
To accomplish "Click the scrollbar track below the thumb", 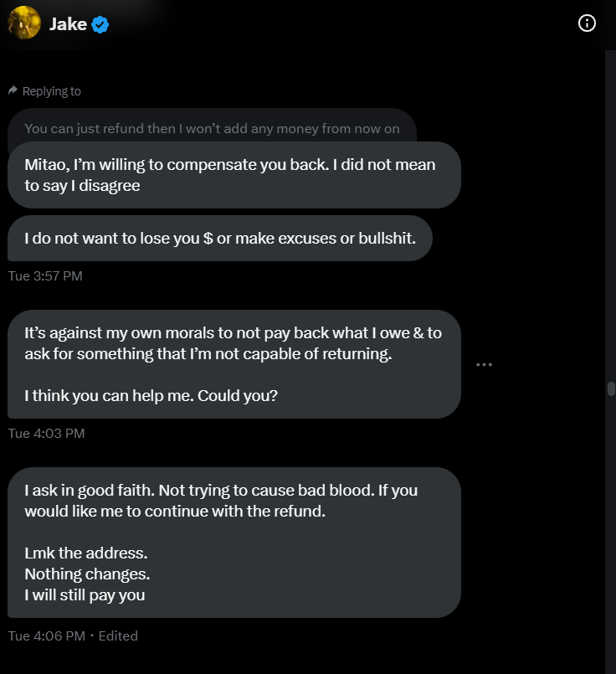I will pyautogui.click(x=611, y=533).
